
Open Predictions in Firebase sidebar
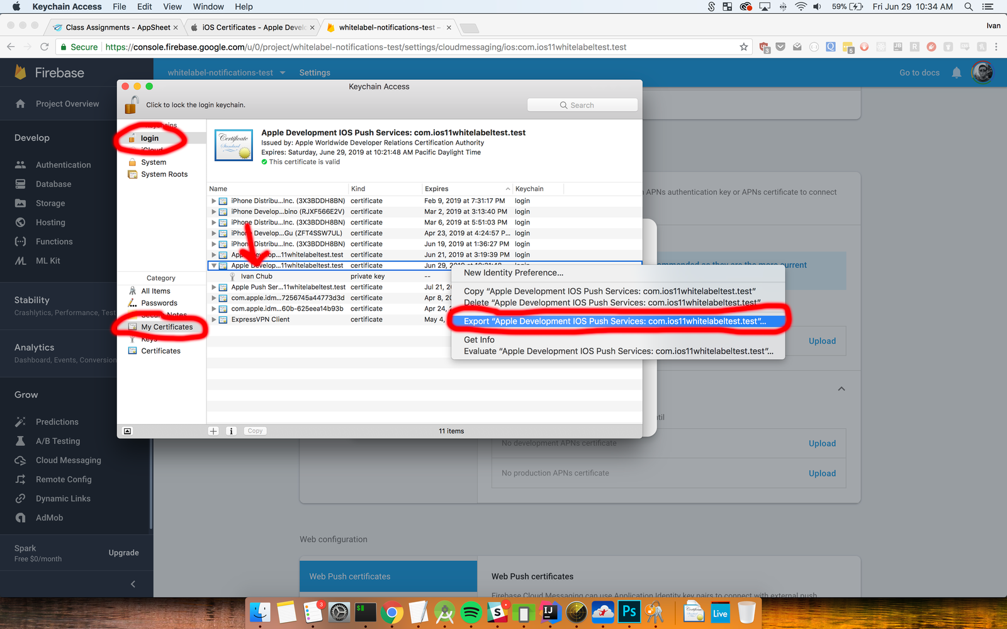pyautogui.click(x=57, y=422)
